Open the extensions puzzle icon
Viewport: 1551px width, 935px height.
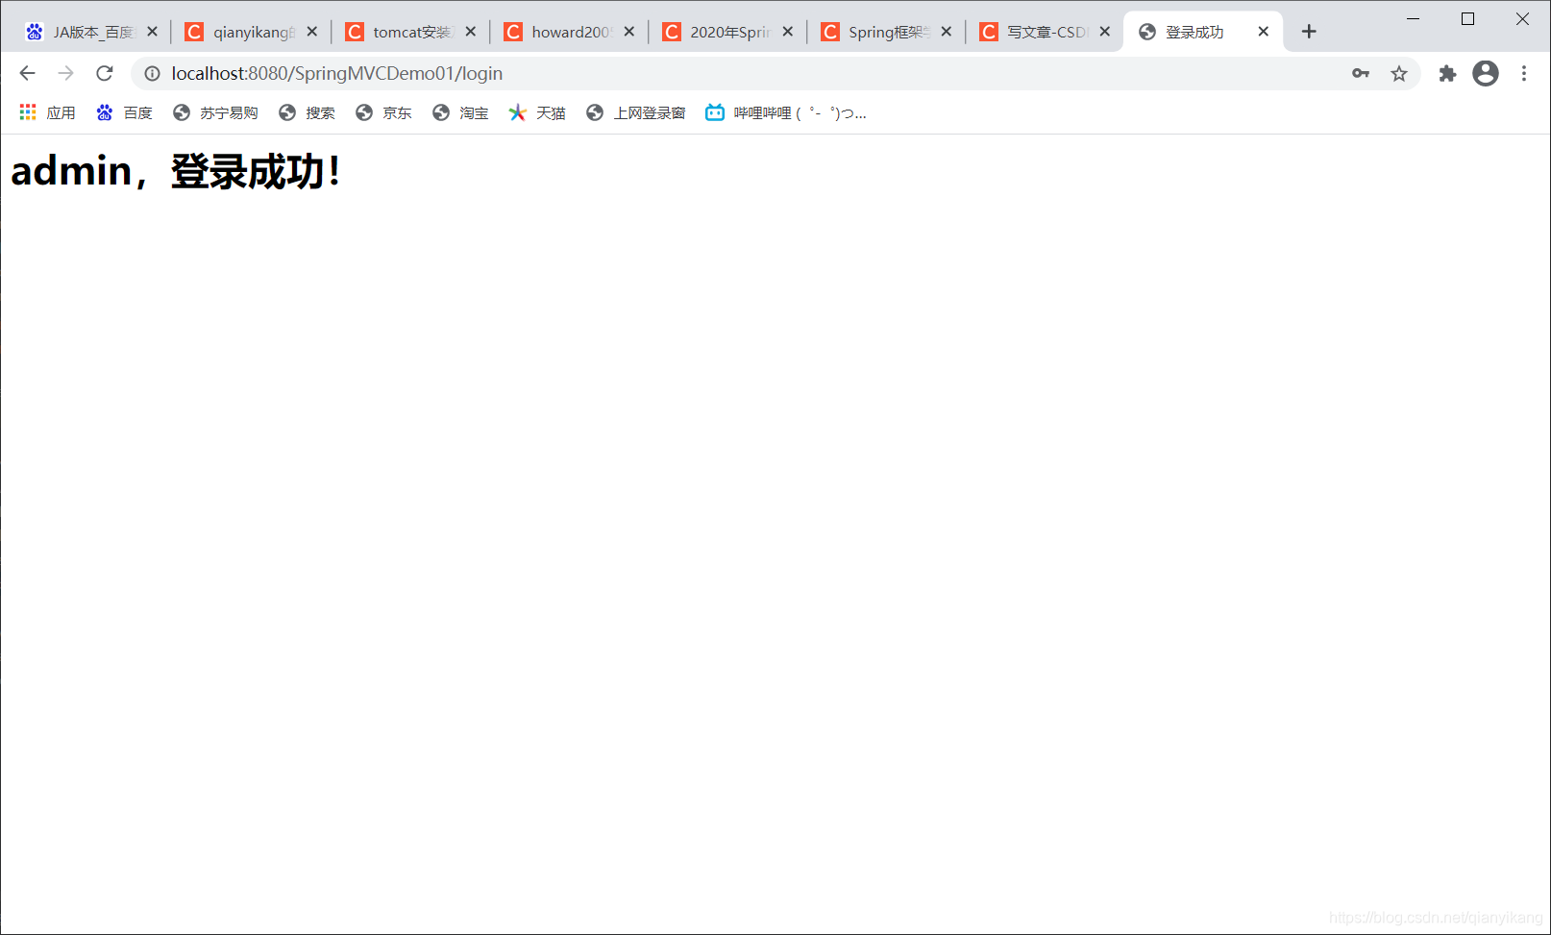coord(1447,73)
